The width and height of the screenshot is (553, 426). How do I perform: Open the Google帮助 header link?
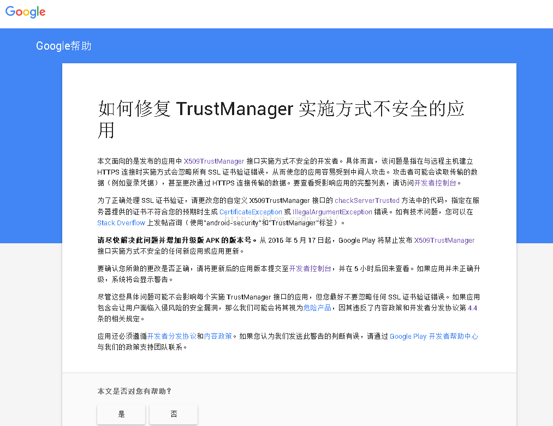(x=64, y=46)
